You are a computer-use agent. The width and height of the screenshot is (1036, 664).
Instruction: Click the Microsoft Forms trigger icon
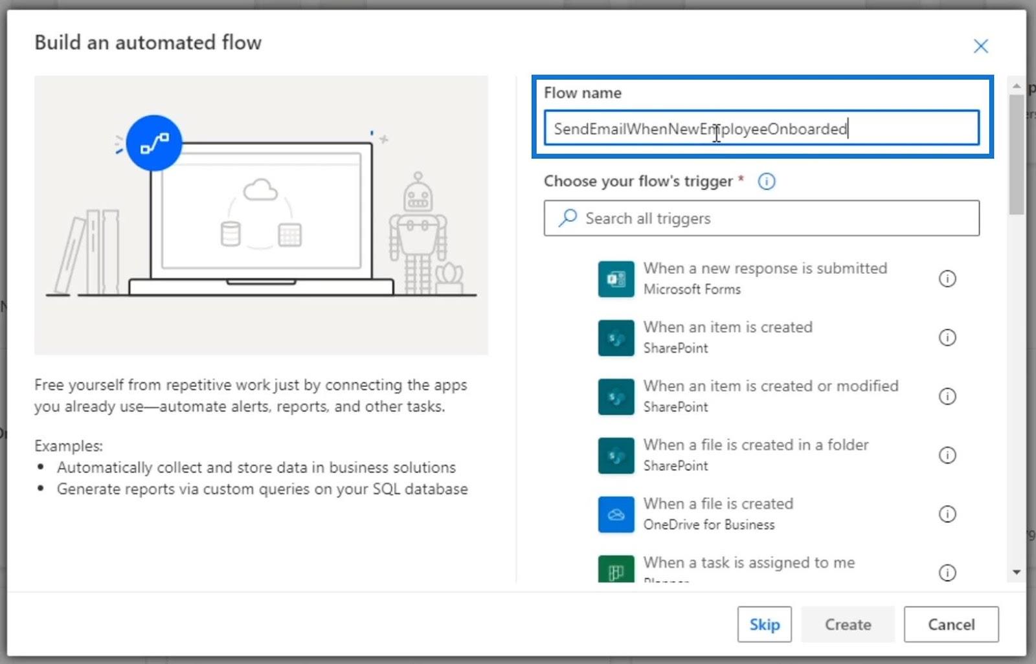pos(616,279)
